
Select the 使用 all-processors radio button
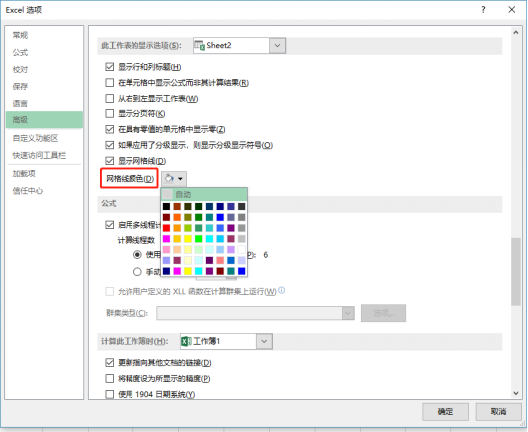click(137, 255)
